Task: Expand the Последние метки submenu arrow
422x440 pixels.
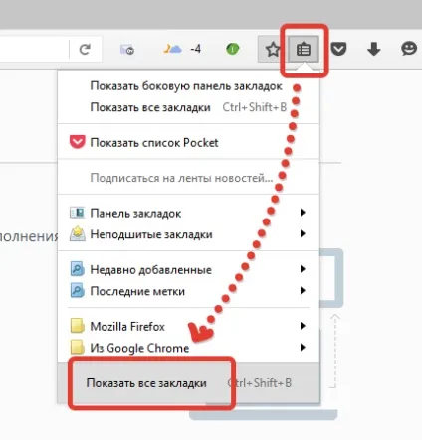Action: pos(303,290)
